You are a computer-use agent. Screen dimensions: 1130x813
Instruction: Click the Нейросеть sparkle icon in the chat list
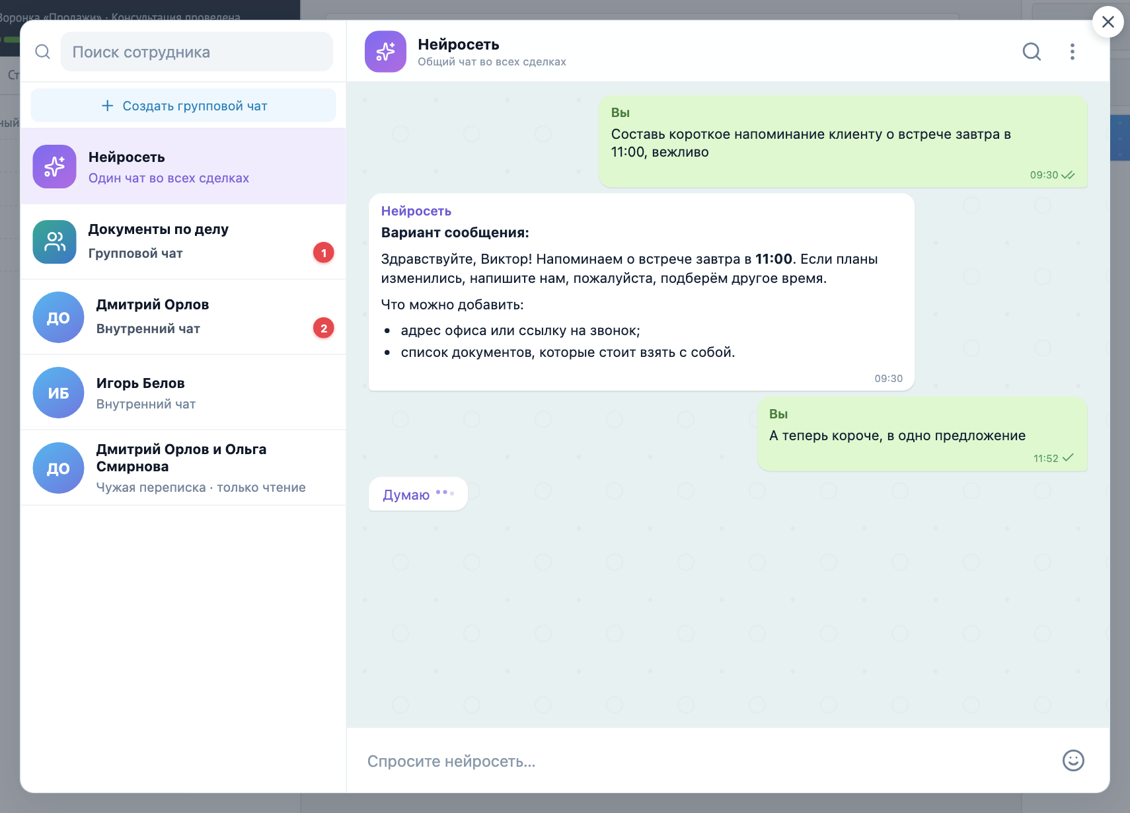(55, 167)
